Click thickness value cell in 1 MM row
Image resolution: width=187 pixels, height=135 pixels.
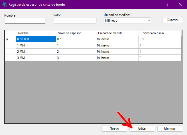click(76, 45)
